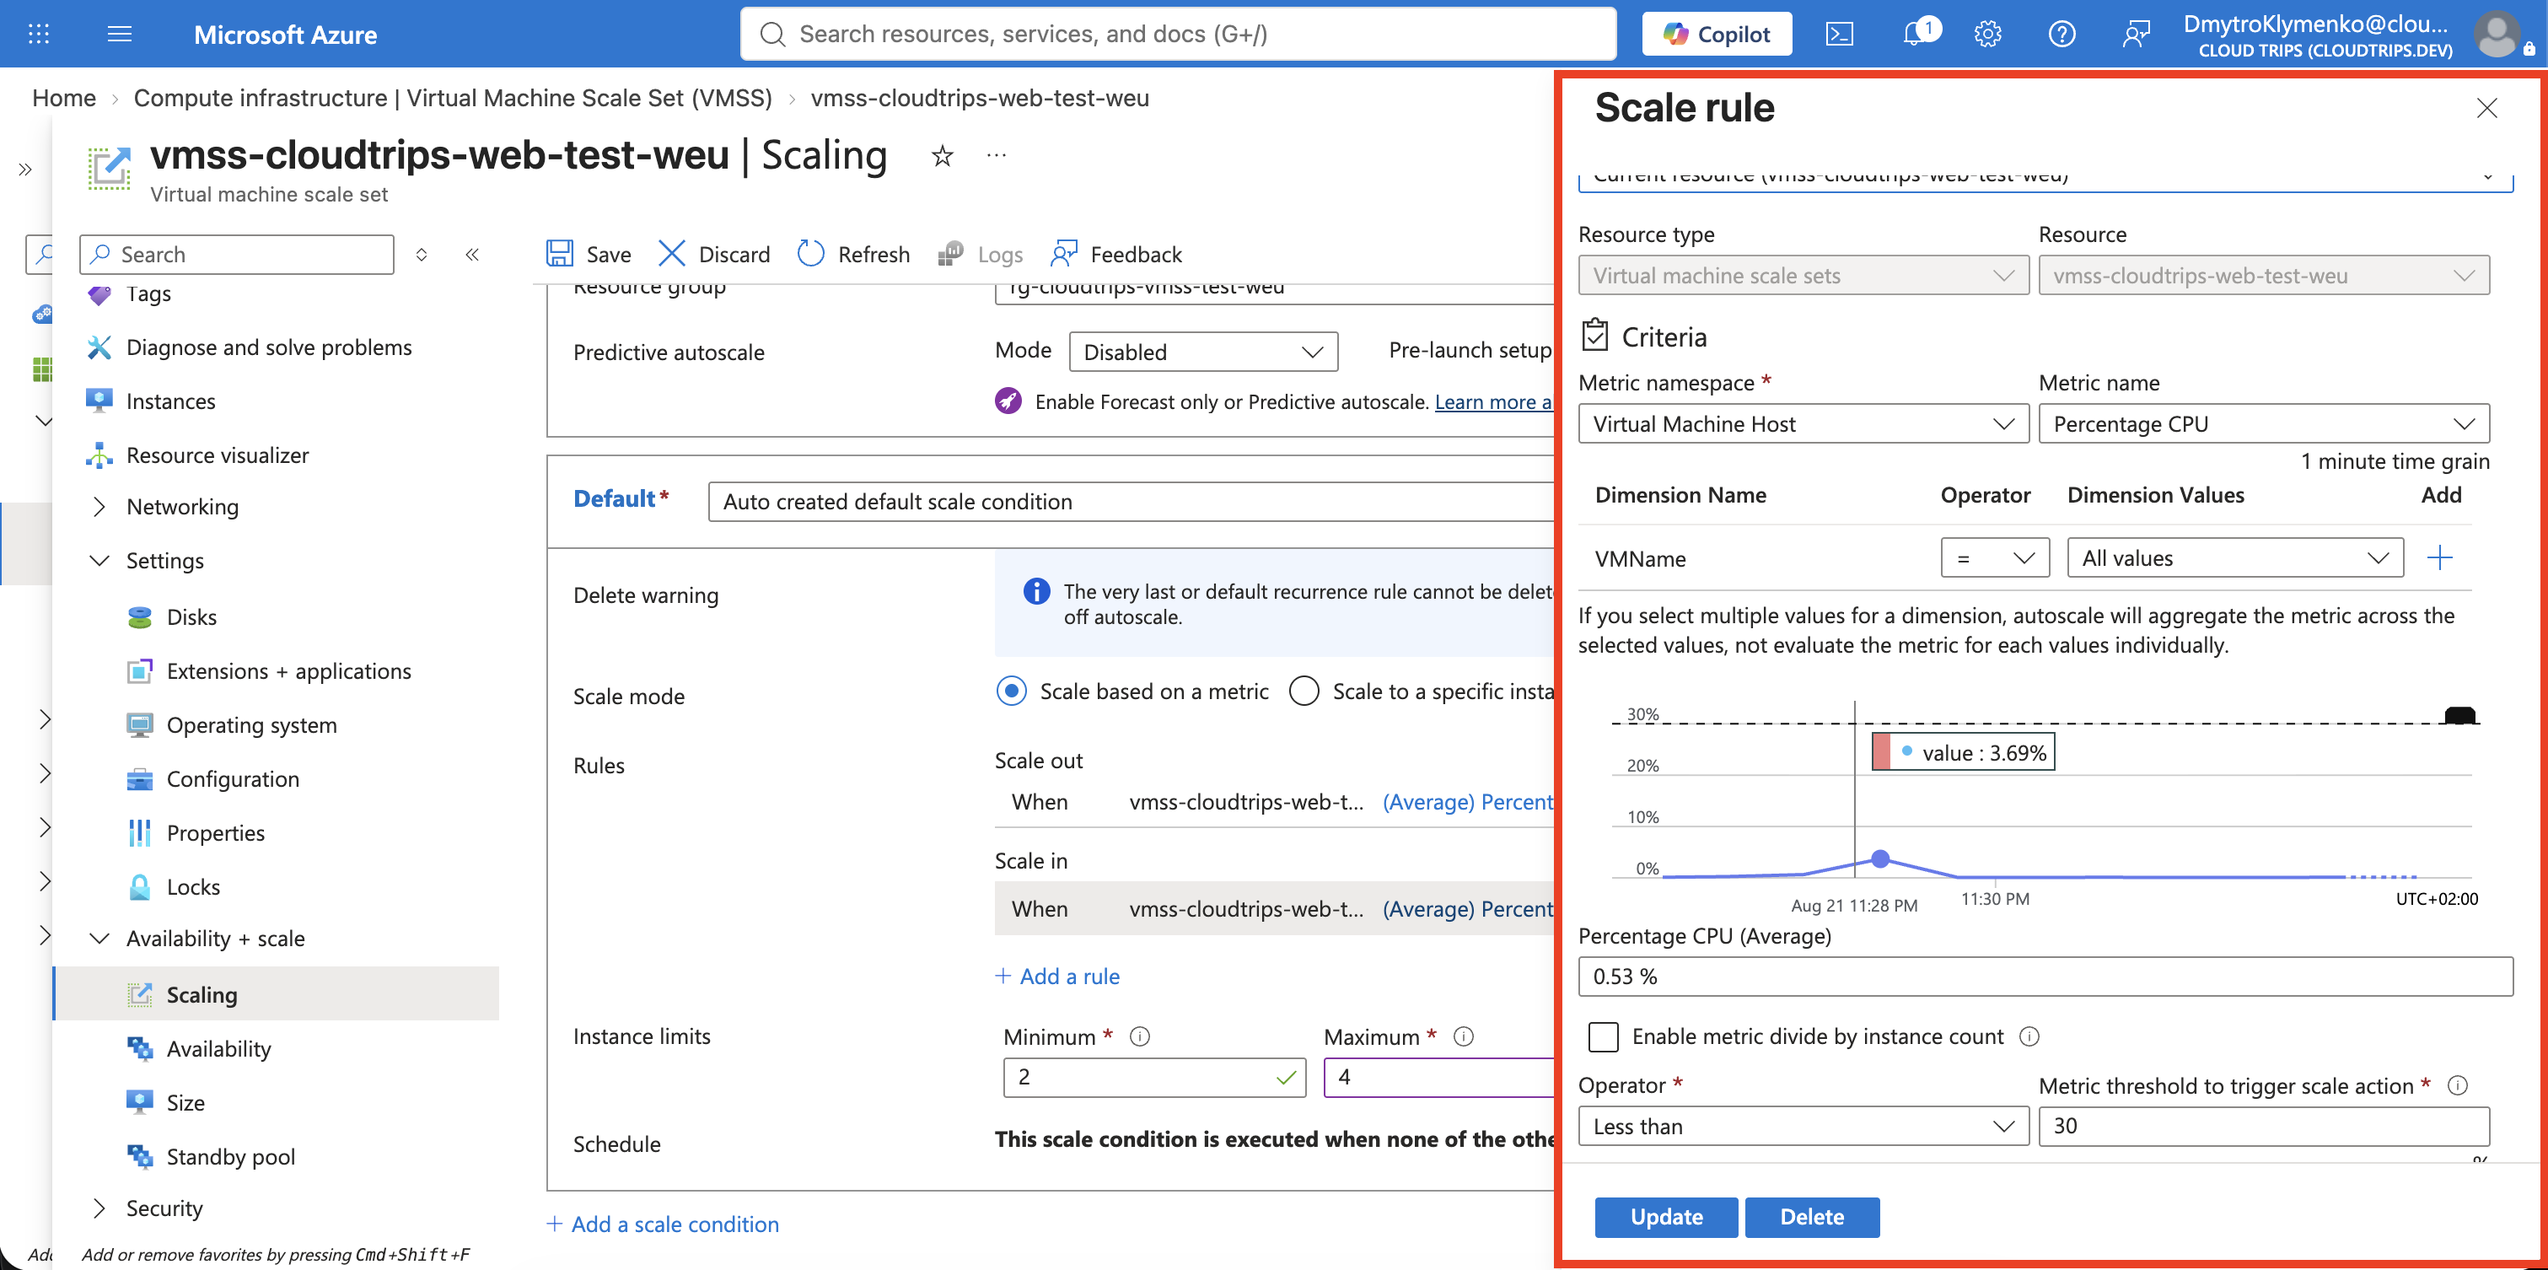Open the notifications bell
This screenshot has width=2548, height=1270.
(1916, 34)
